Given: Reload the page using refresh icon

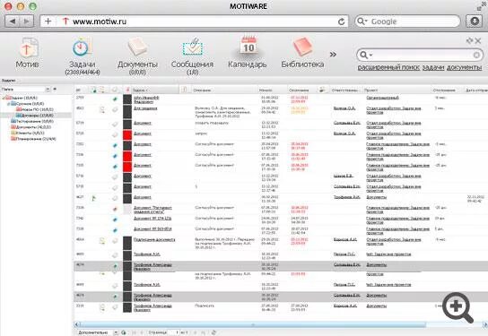Looking at the screenshot, I should click(x=342, y=22).
